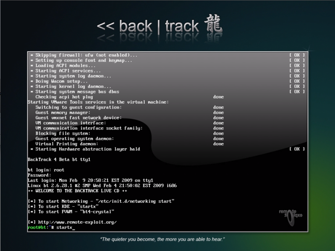Click the 'Guest memory manager:' line
This screenshot has height=251, width=335.
(x=63, y=113)
